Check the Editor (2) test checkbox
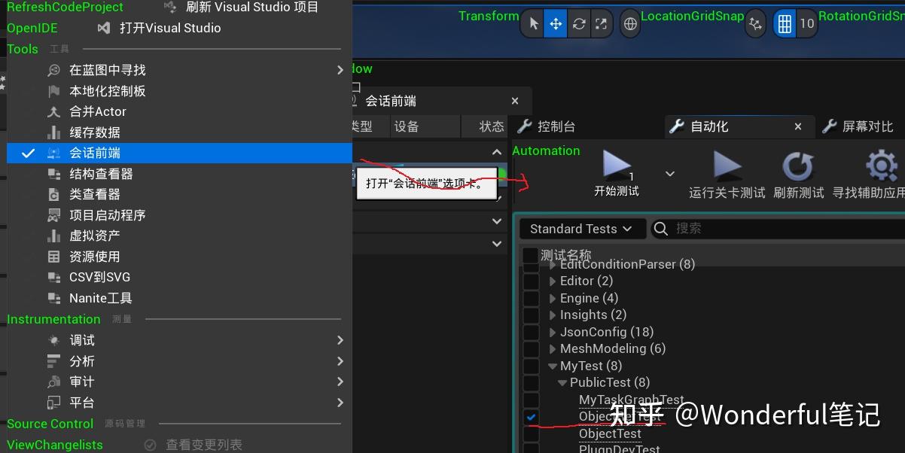 tap(531, 281)
